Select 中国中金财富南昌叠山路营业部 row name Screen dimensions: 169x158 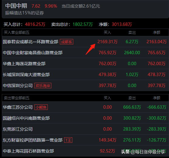(x=33, y=53)
